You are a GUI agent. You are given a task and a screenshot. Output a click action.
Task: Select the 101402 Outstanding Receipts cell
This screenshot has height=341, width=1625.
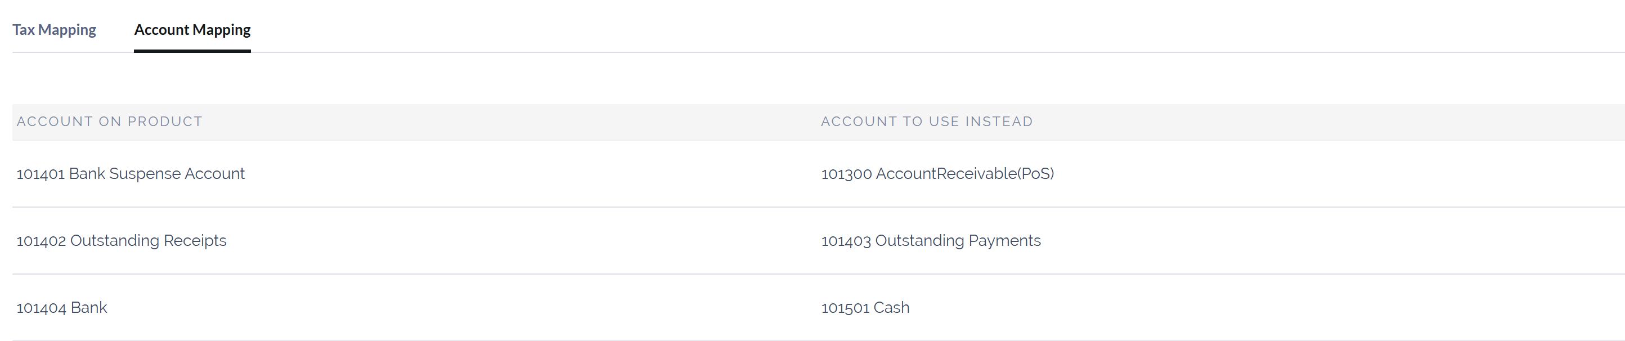click(122, 240)
